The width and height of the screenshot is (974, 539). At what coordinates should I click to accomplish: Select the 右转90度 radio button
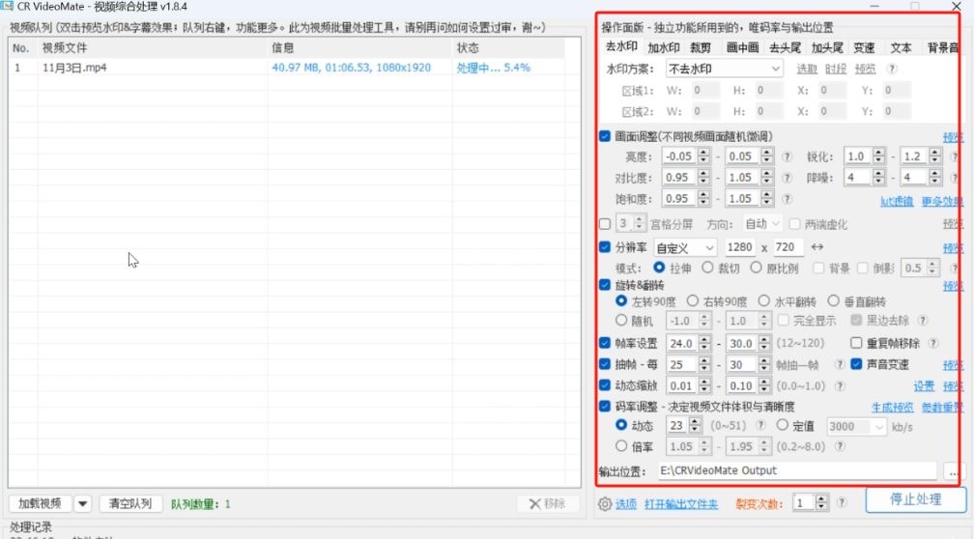tap(693, 301)
